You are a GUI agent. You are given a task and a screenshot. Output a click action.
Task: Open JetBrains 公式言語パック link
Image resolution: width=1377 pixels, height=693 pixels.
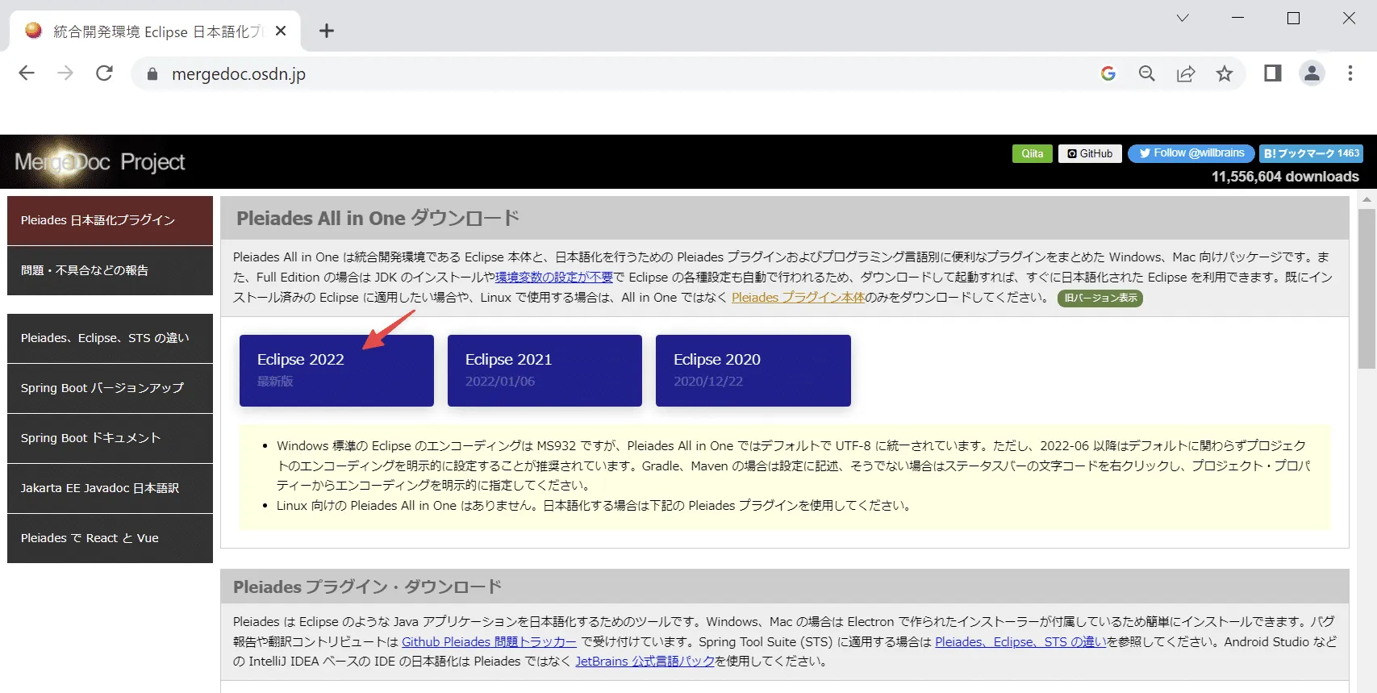[645, 662]
